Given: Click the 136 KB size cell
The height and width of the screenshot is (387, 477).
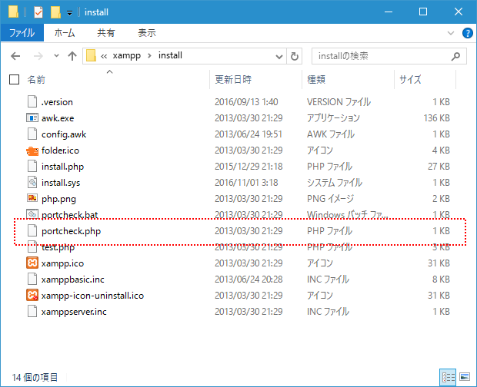Looking at the screenshot, I should (436, 118).
